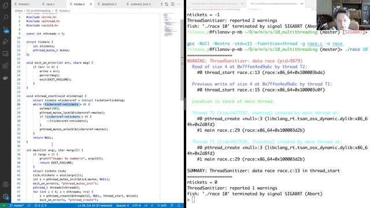Click the Open Changes icon in editor toolbar
Screen dimensions: 370x208
coord(167,4)
